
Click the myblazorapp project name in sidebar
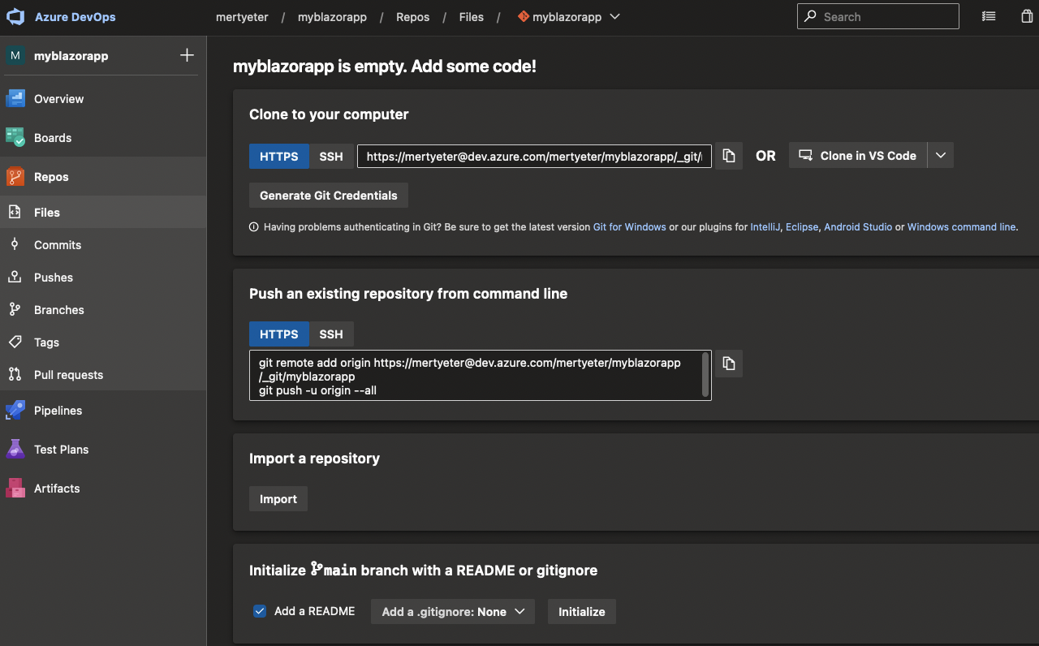(71, 56)
